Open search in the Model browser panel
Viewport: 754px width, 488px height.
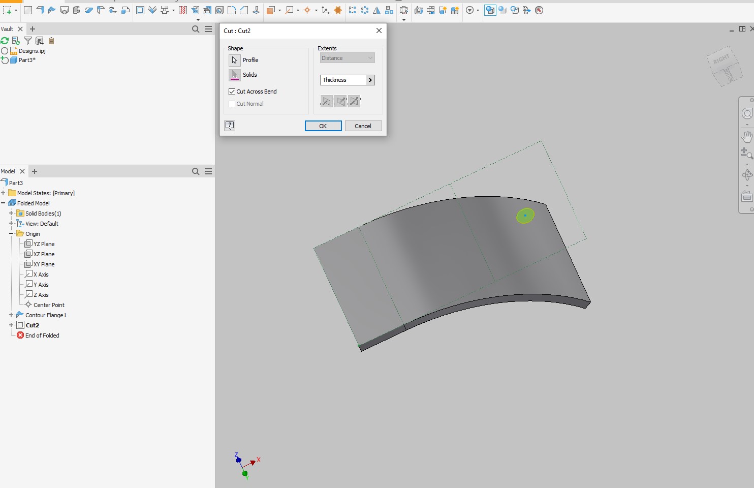196,171
